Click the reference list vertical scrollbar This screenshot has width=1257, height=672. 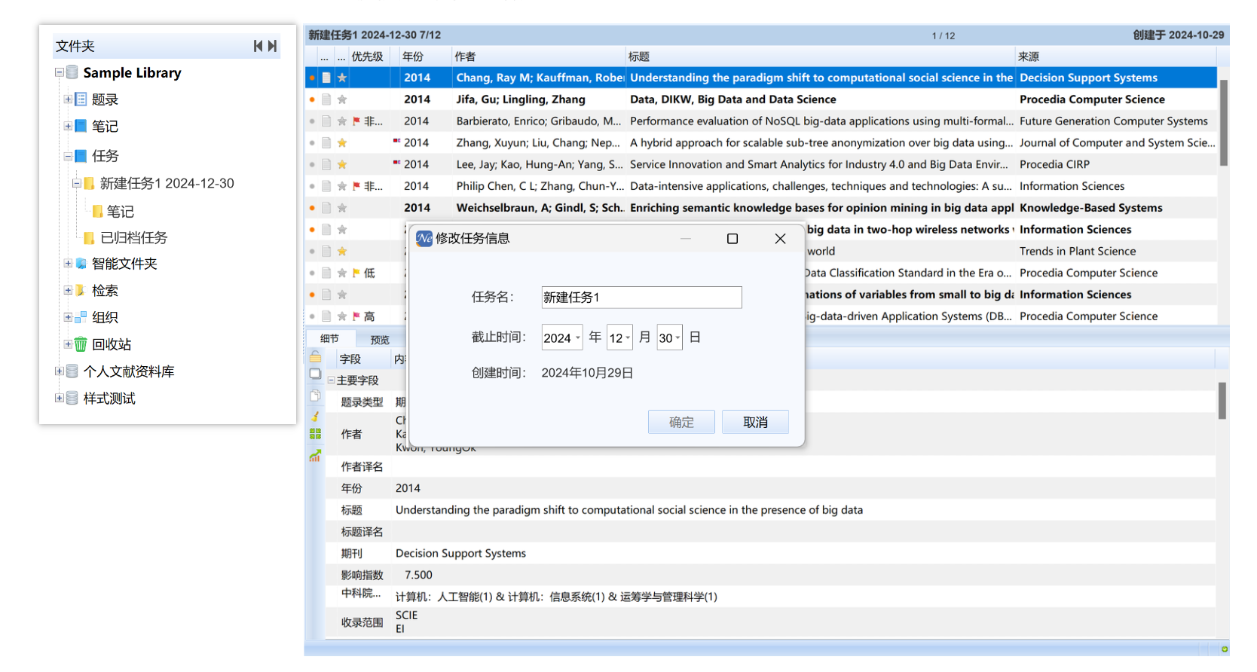pyautogui.click(x=1223, y=123)
